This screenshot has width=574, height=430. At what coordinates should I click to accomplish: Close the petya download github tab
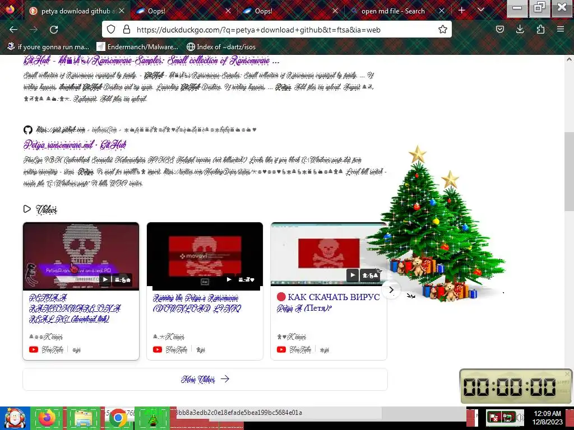coord(122,11)
